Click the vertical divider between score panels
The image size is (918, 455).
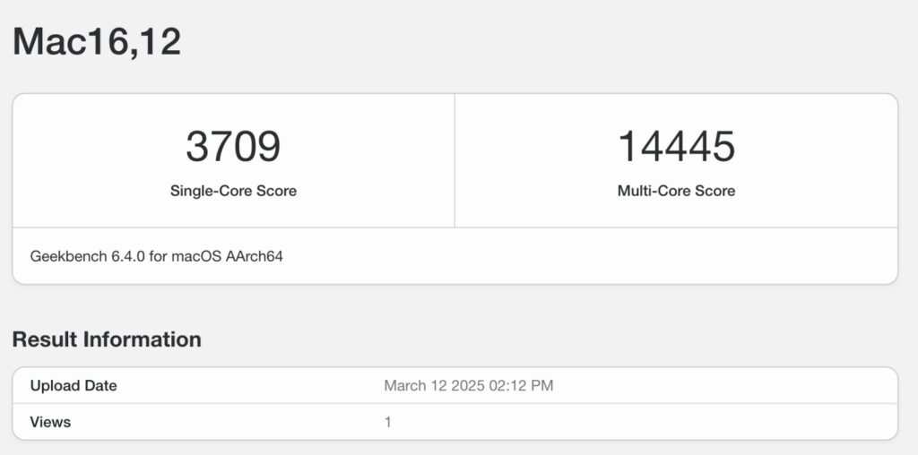455,160
